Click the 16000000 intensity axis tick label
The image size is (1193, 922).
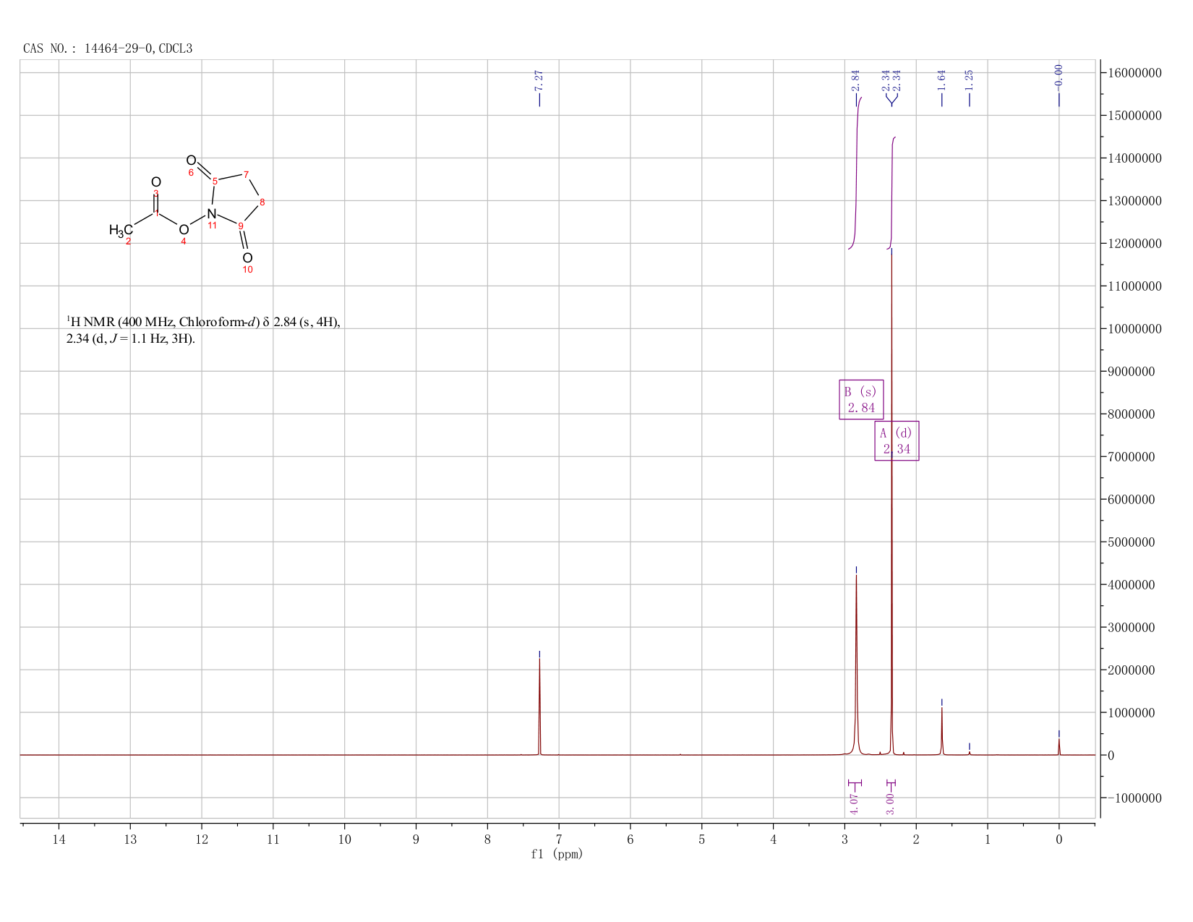(x=1134, y=73)
